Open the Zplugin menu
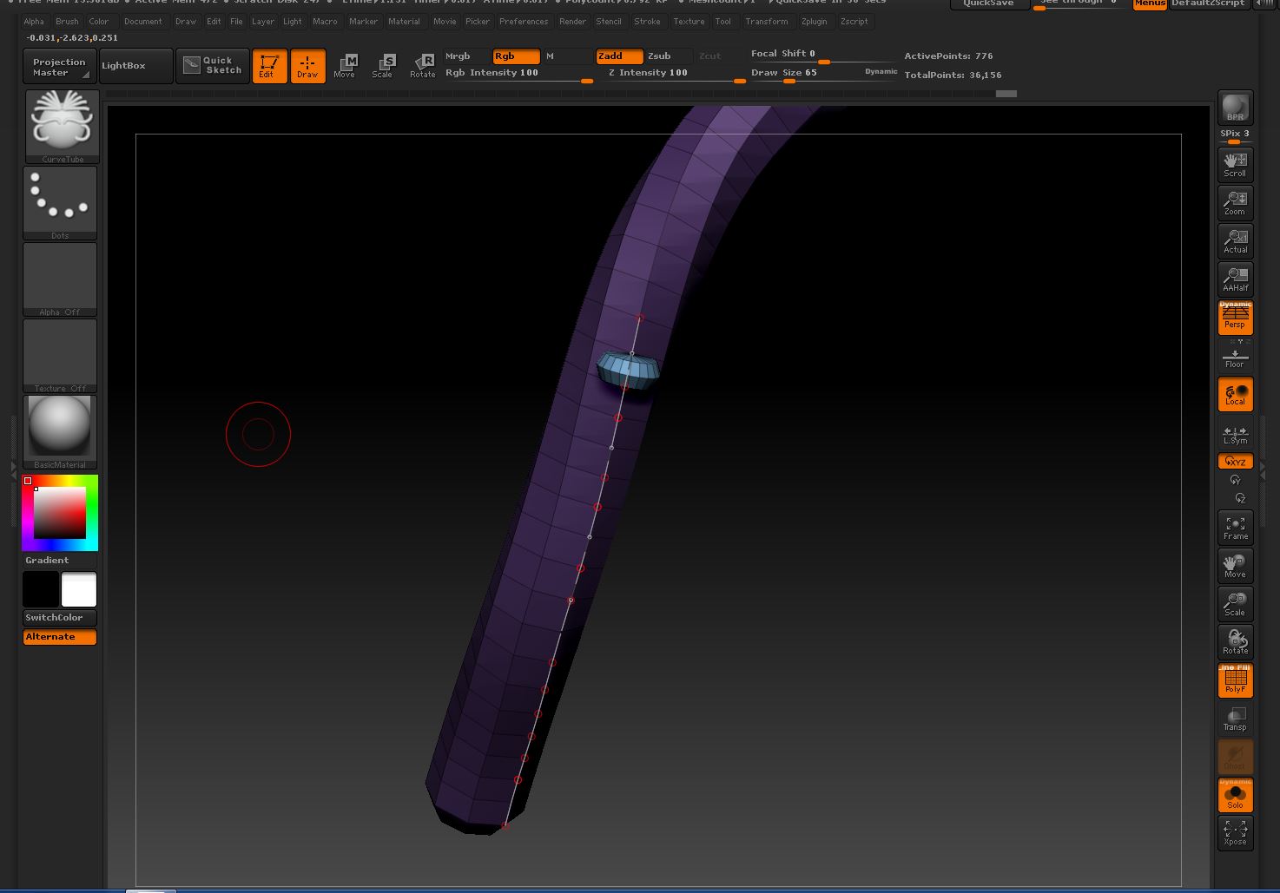This screenshot has width=1280, height=893. [815, 22]
